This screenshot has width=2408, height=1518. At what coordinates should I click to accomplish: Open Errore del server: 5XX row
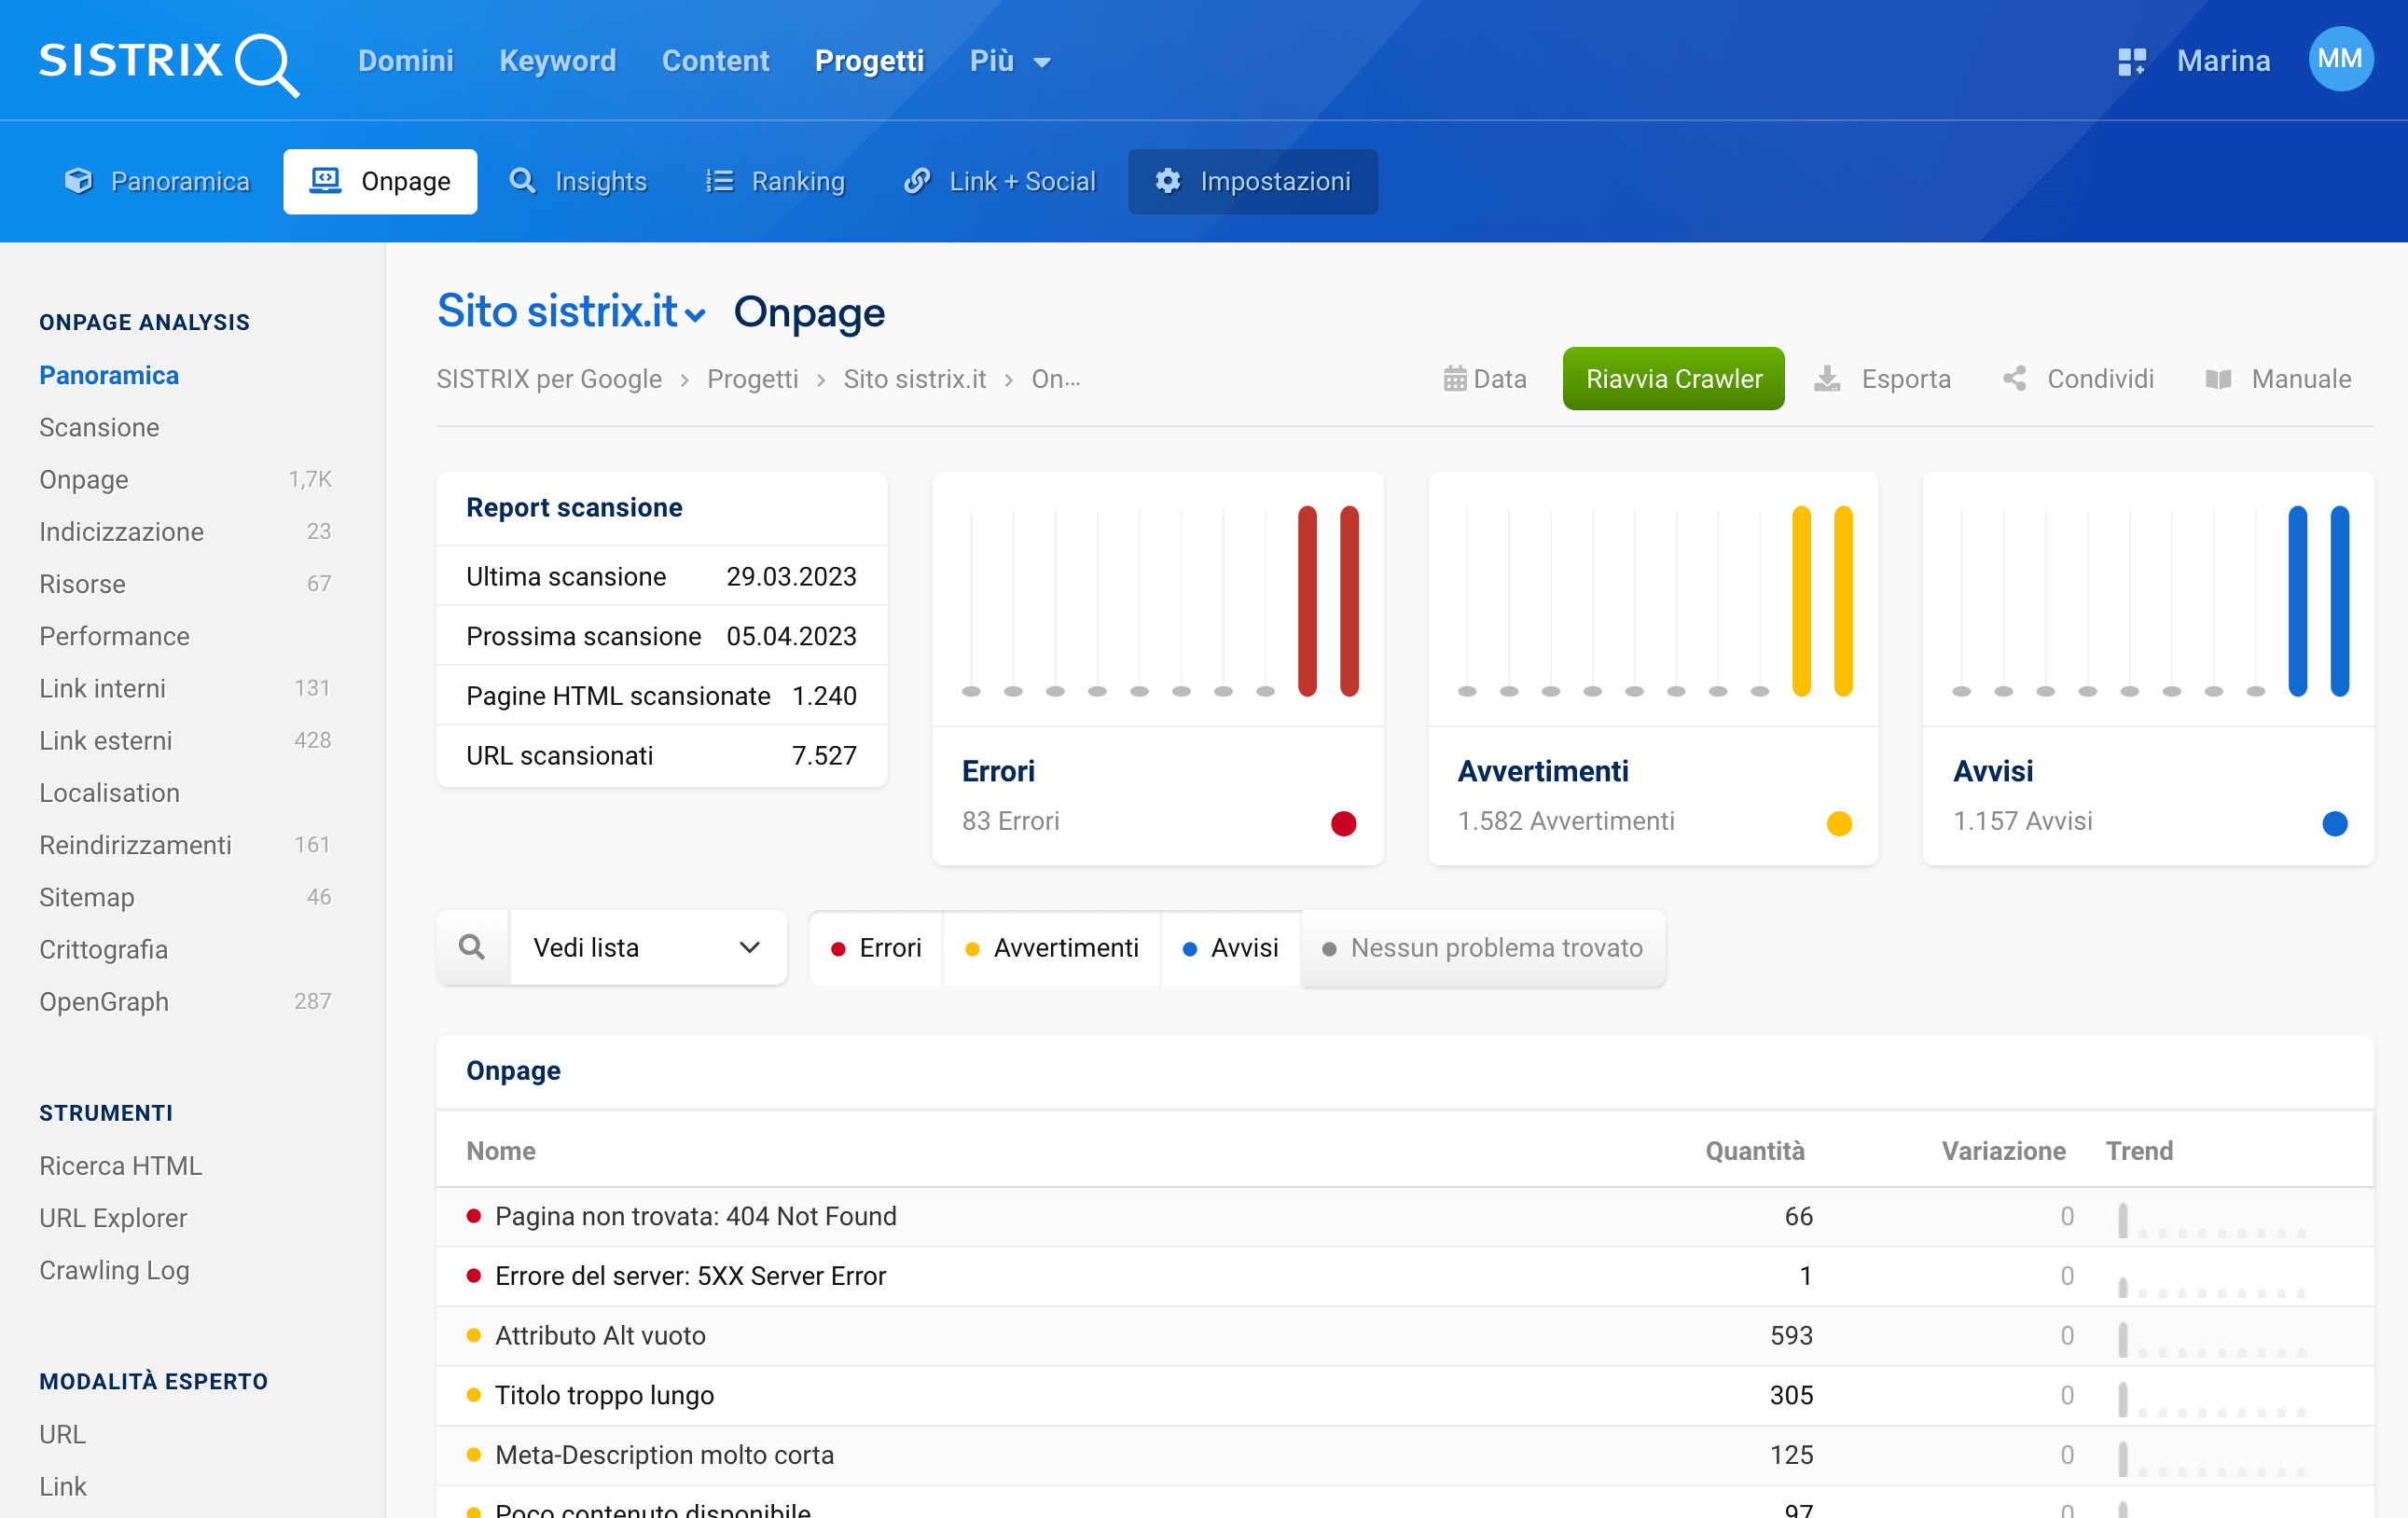1404,1276
